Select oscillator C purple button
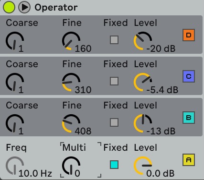This screenshot has height=180, width=204. coord(189,76)
